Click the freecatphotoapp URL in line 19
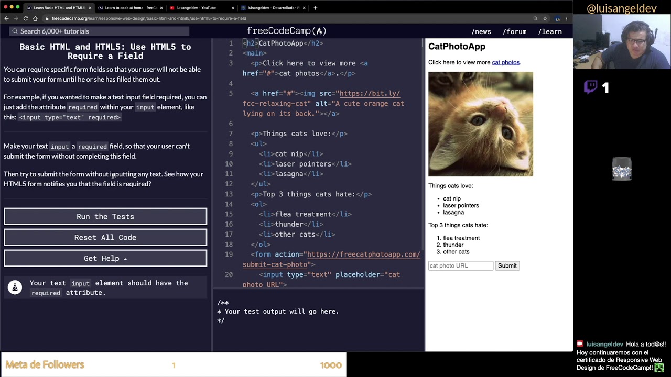Screen dimensions: 671x377 (364, 254)
